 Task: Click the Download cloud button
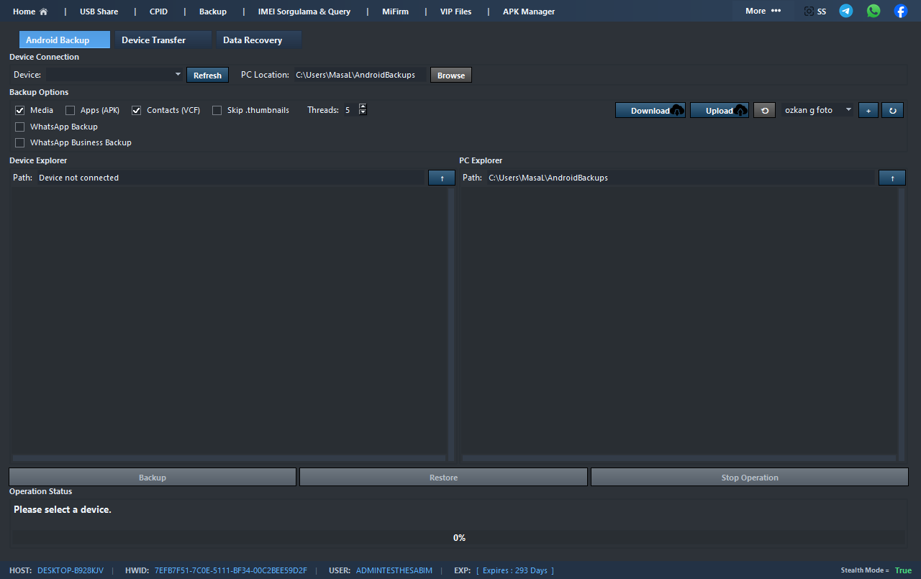click(650, 110)
